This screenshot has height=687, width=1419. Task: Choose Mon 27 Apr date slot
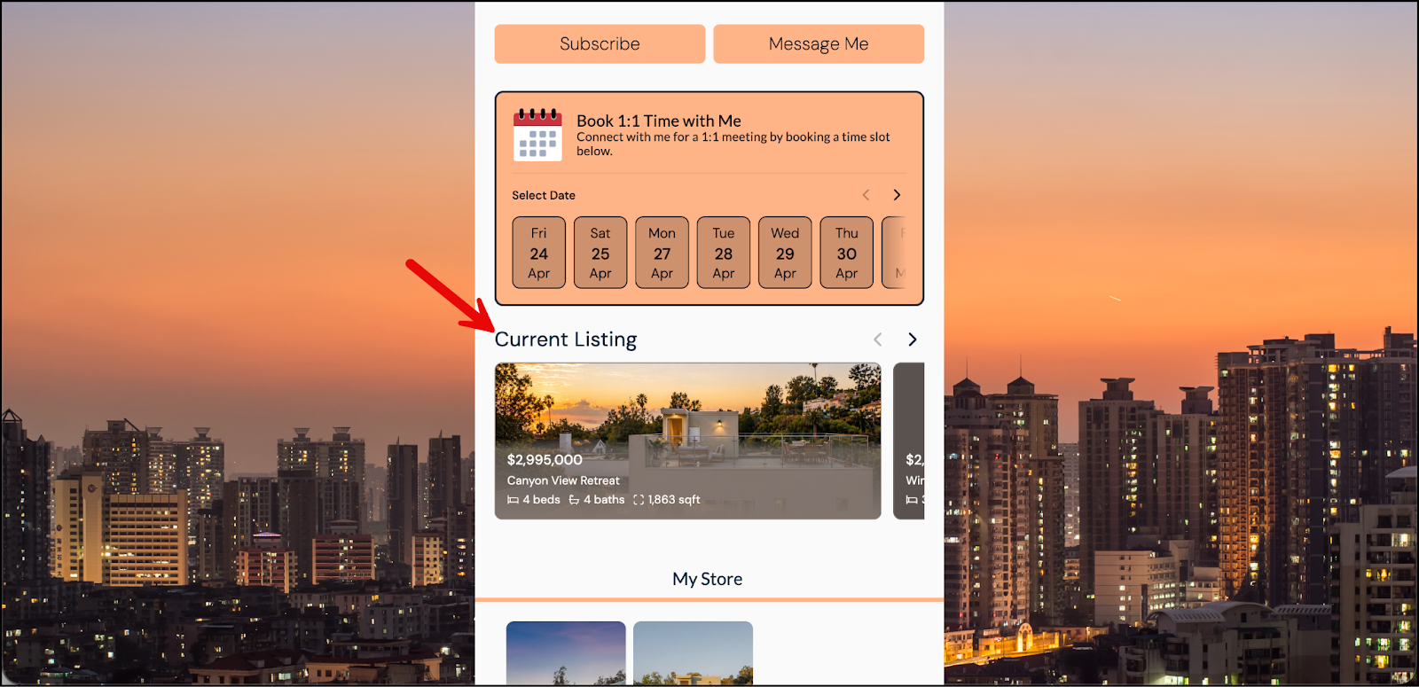click(662, 253)
